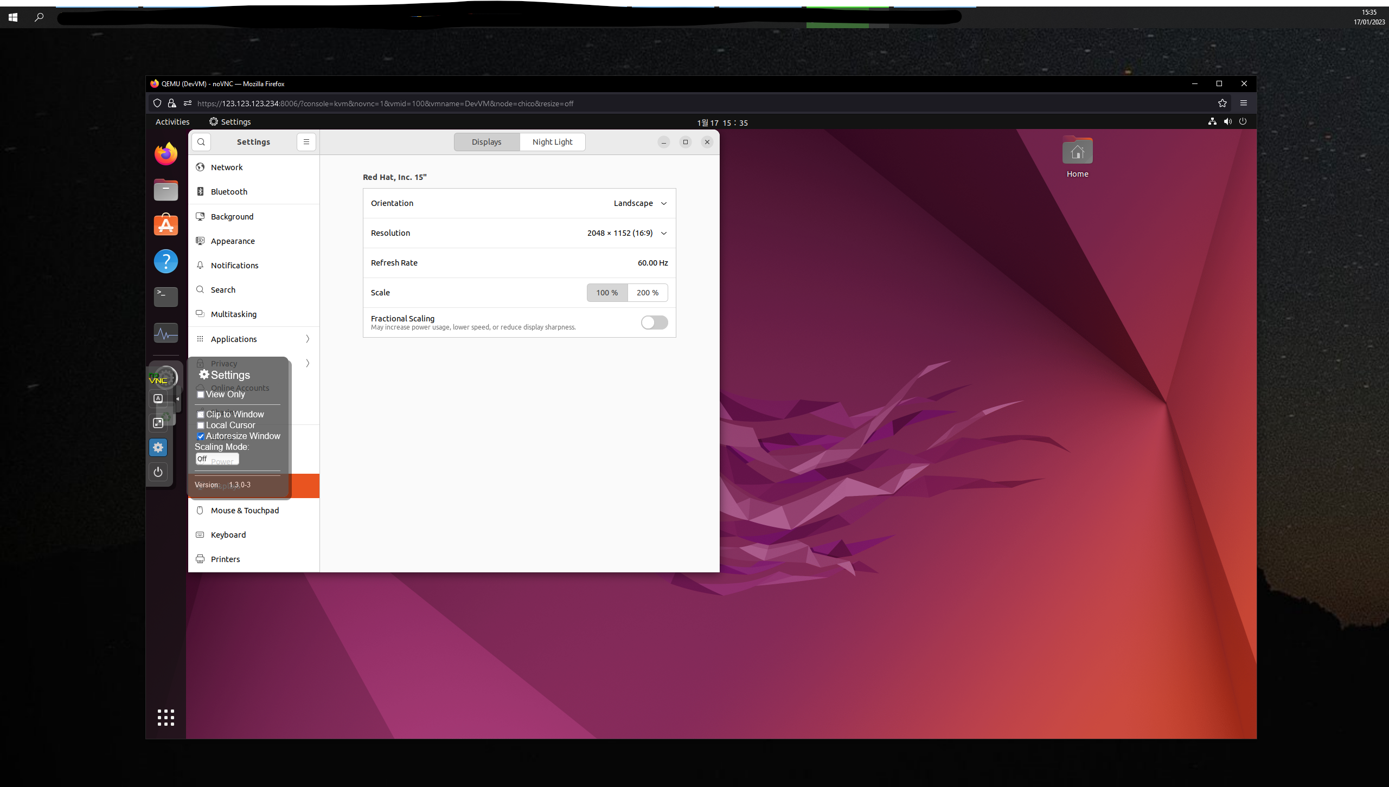Open the Settings hamburger menu
The image size is (1389, 787).
(x=306, y=142)
